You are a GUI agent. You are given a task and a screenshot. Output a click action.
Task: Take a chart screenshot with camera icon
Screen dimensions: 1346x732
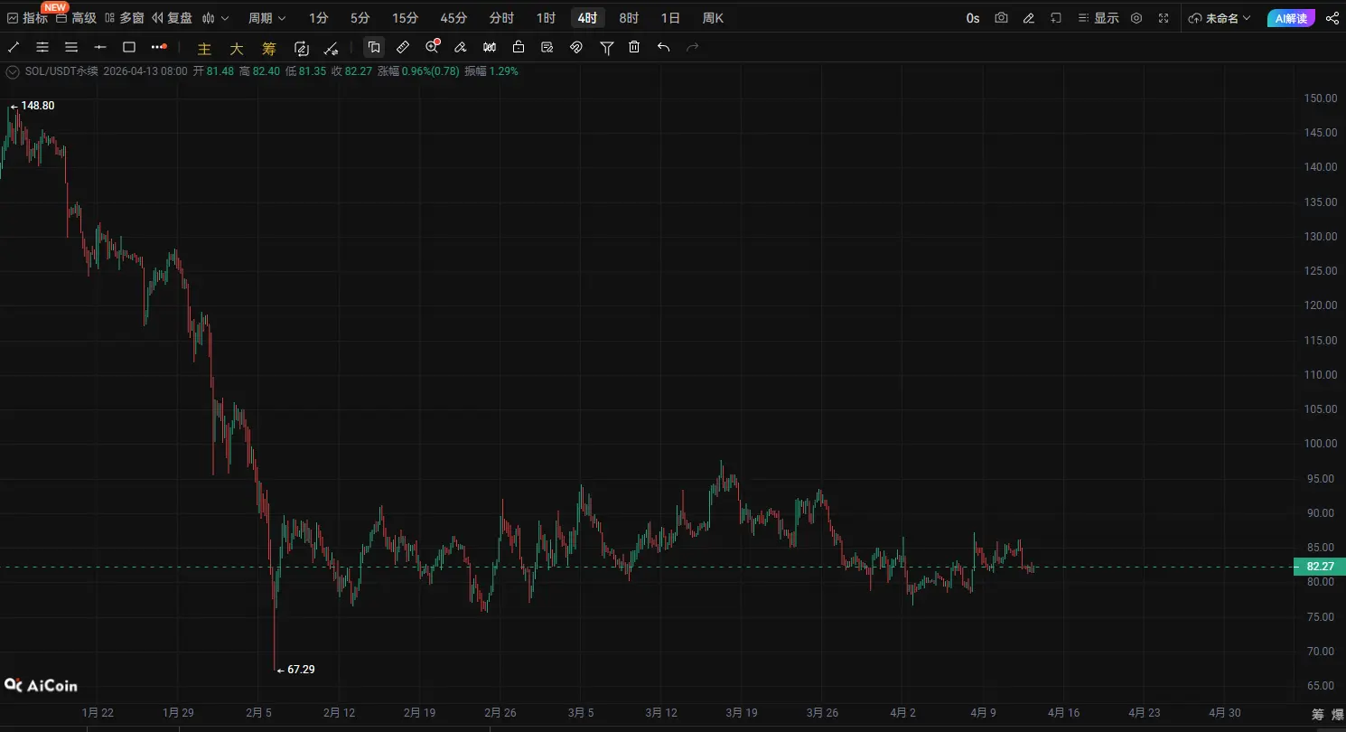(1001, 18)
